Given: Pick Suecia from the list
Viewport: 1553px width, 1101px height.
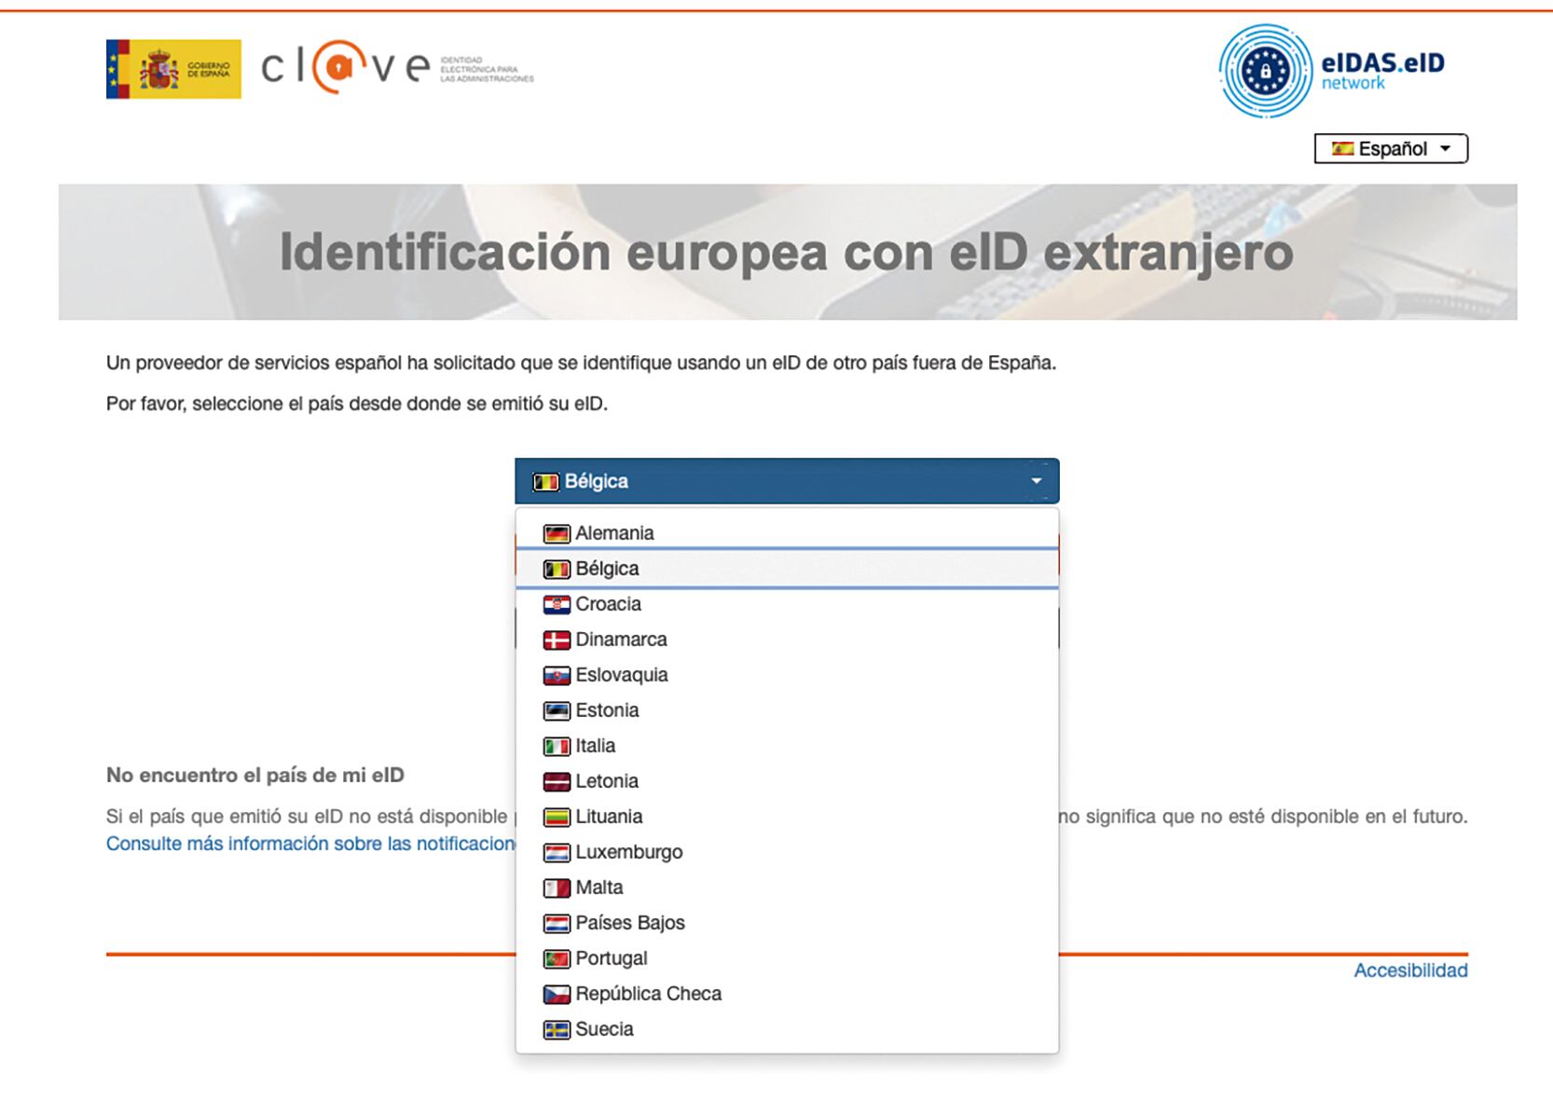Looking at the screenshot, I should tap(787, 1029).
